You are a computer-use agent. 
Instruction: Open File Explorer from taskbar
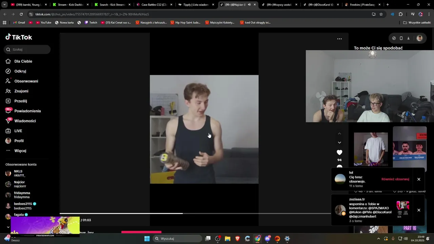[228, 239]
